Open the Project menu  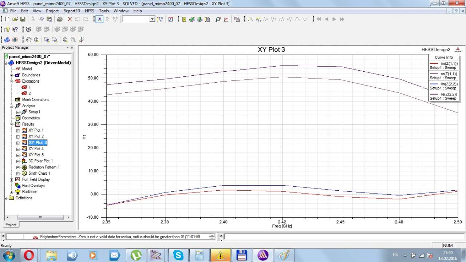point(52,11)
